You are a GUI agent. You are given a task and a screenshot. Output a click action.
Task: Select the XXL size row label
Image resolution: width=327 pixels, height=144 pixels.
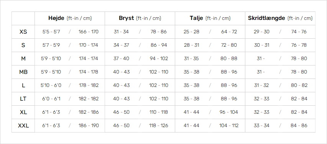pos(23,126)
